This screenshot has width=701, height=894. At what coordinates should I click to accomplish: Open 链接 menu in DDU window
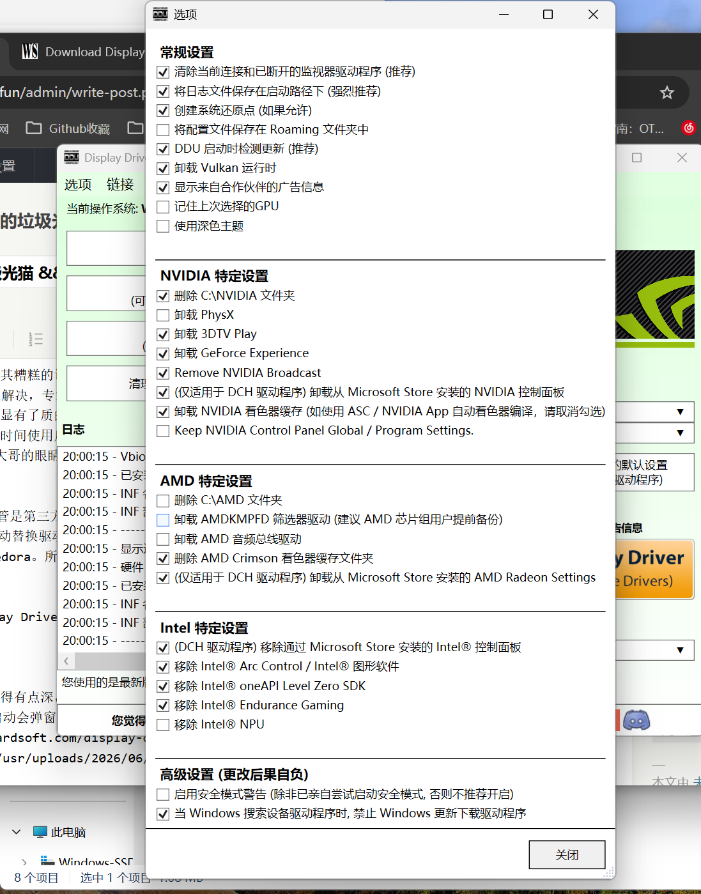(x=120, y=185)
